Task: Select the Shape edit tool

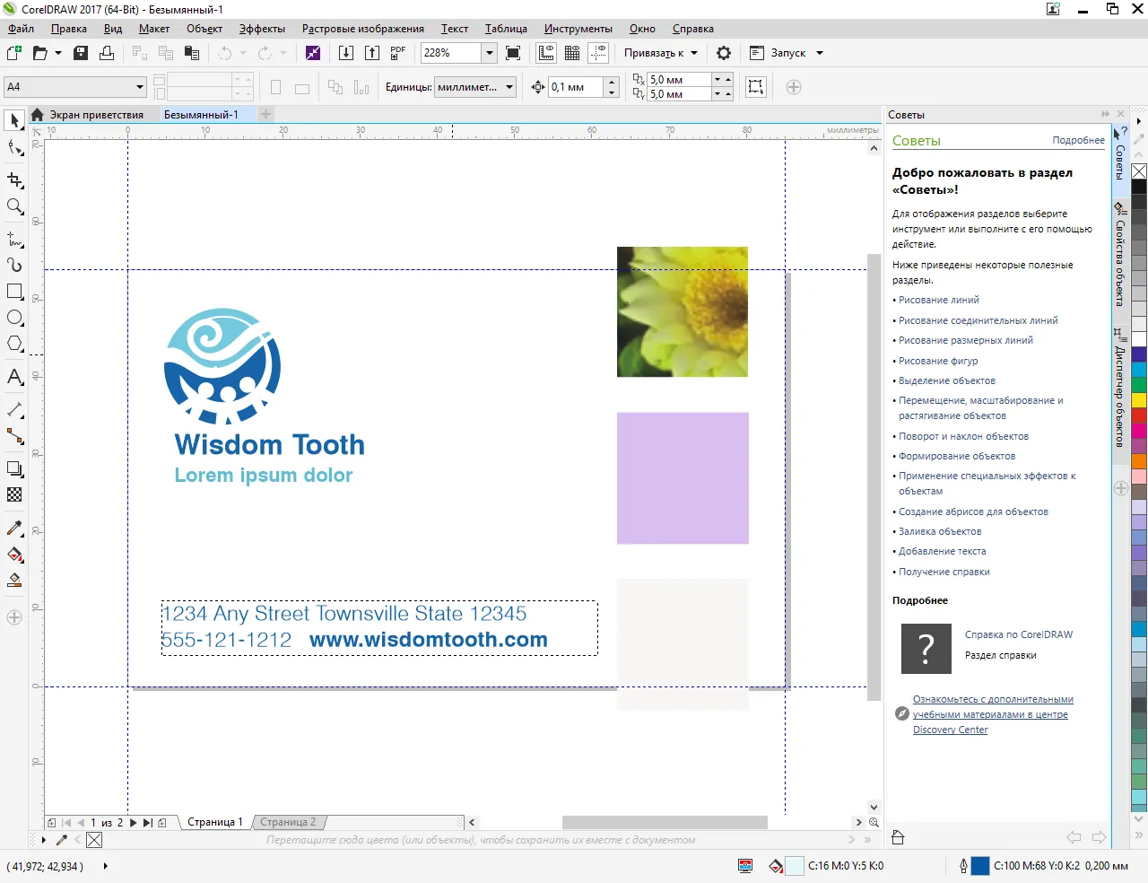Action: click(x=14, y=147)
